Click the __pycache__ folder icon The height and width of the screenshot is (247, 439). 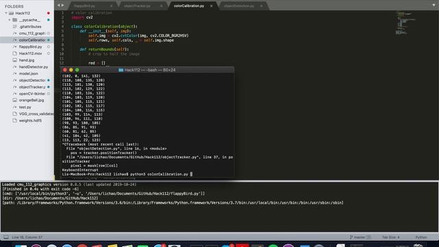[x=15, y=20]
